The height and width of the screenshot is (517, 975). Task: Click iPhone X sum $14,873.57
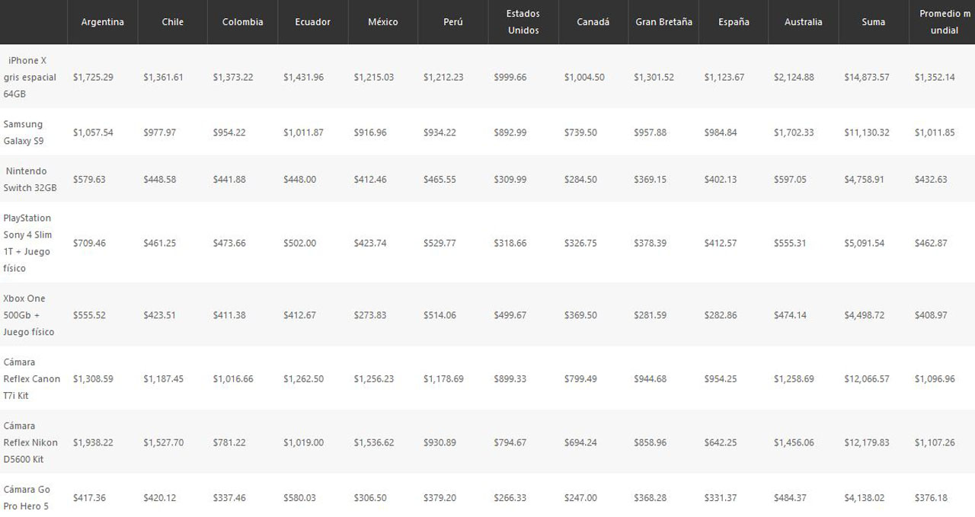867,78
